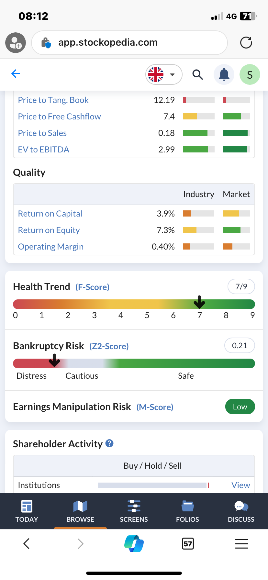Click View link for Institutions

click(241, 485)
